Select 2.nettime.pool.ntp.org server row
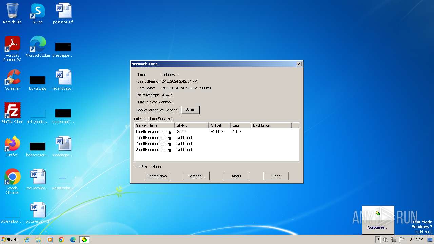Screen dimensions: 434x244 (217, 144)
